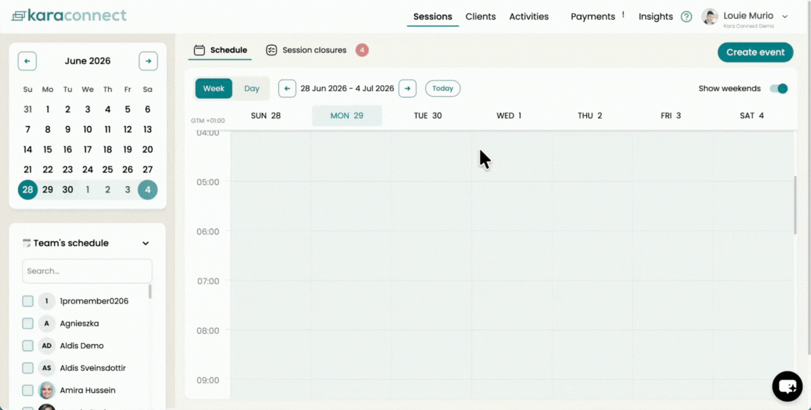Select June 22 in the mini calendar
Viewport: 811px width, 410px height.
(x=48, y=170)
